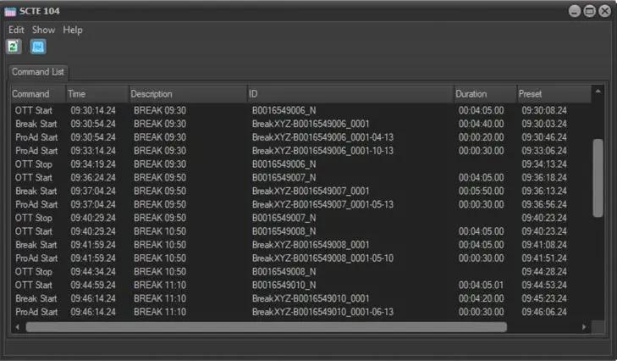Viewport: 617px width, 361px height.
Task: Open the Help menu
Action: coord(73,30)
